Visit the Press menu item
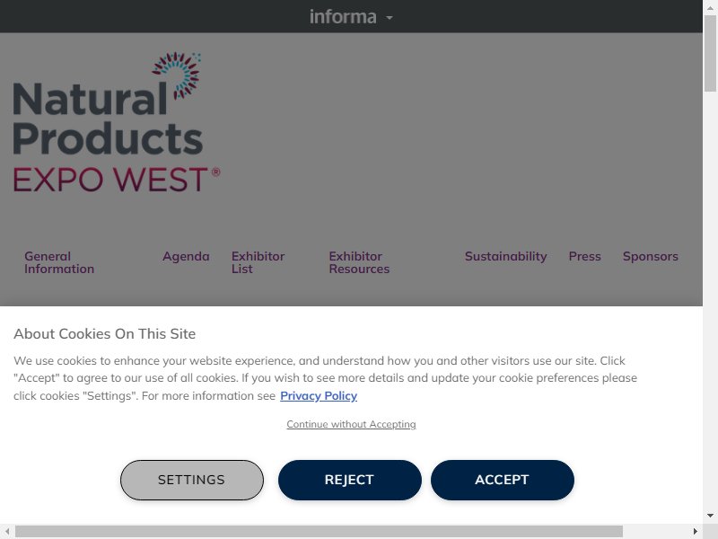The image size is (718, 539). (x=585, y=256)
